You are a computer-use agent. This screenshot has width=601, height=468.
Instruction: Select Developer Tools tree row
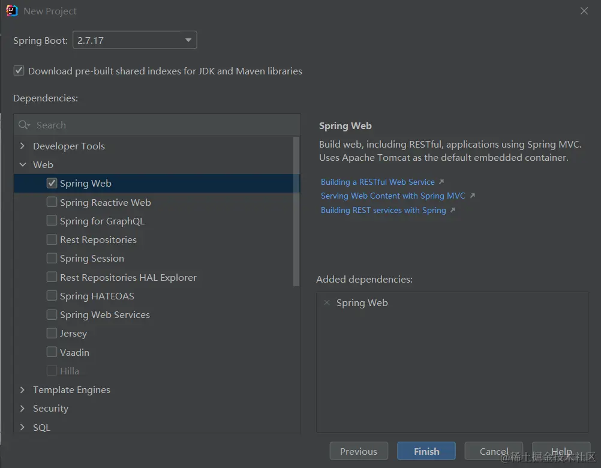[68, 146]
